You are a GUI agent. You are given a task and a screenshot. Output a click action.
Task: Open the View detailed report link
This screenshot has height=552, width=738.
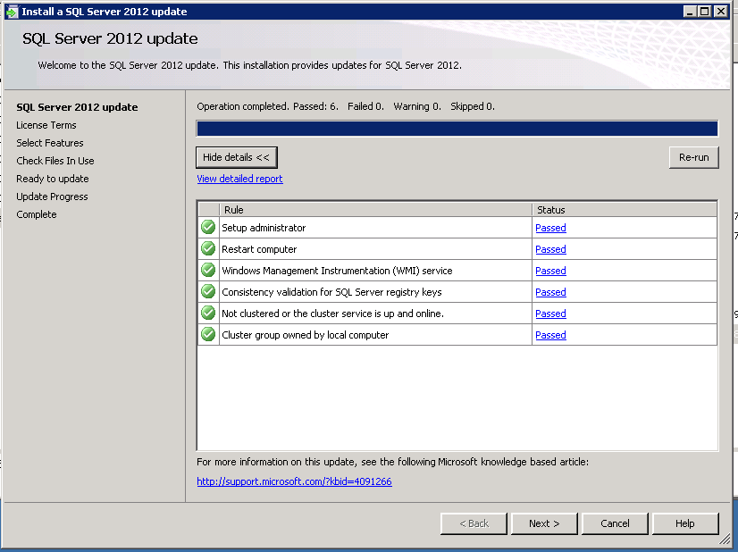coord(239,179)
